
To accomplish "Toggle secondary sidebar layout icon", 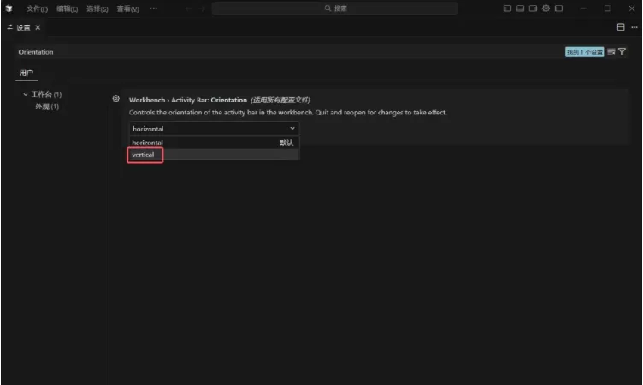I will pos(533,9).
